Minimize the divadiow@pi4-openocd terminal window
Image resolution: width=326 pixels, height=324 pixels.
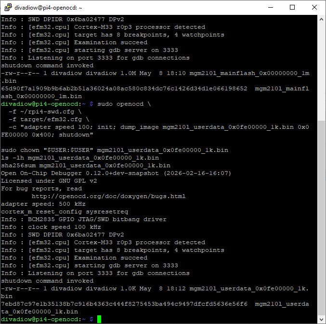coord(271,8)
